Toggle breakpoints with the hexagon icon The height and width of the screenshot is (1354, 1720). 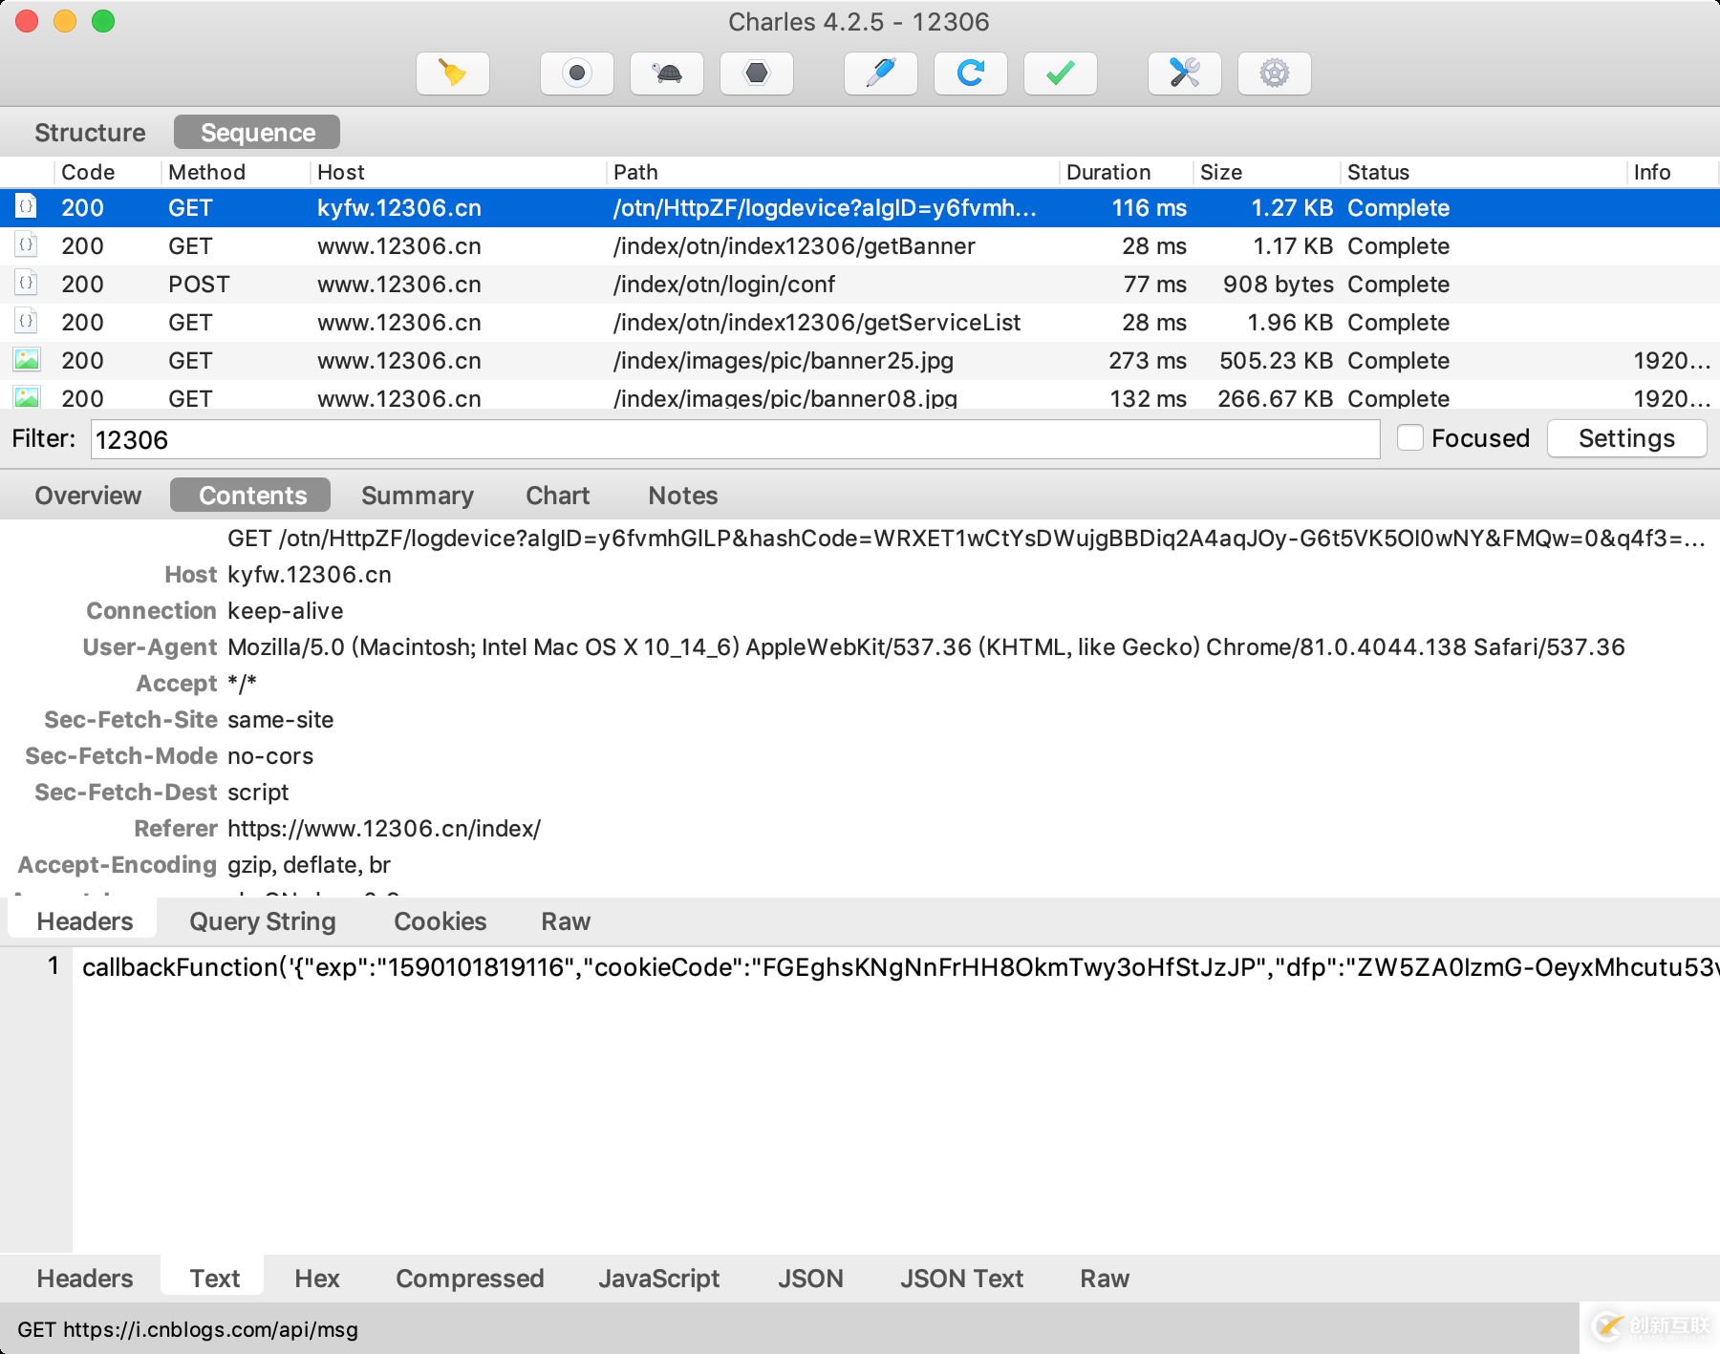(756, 74)
